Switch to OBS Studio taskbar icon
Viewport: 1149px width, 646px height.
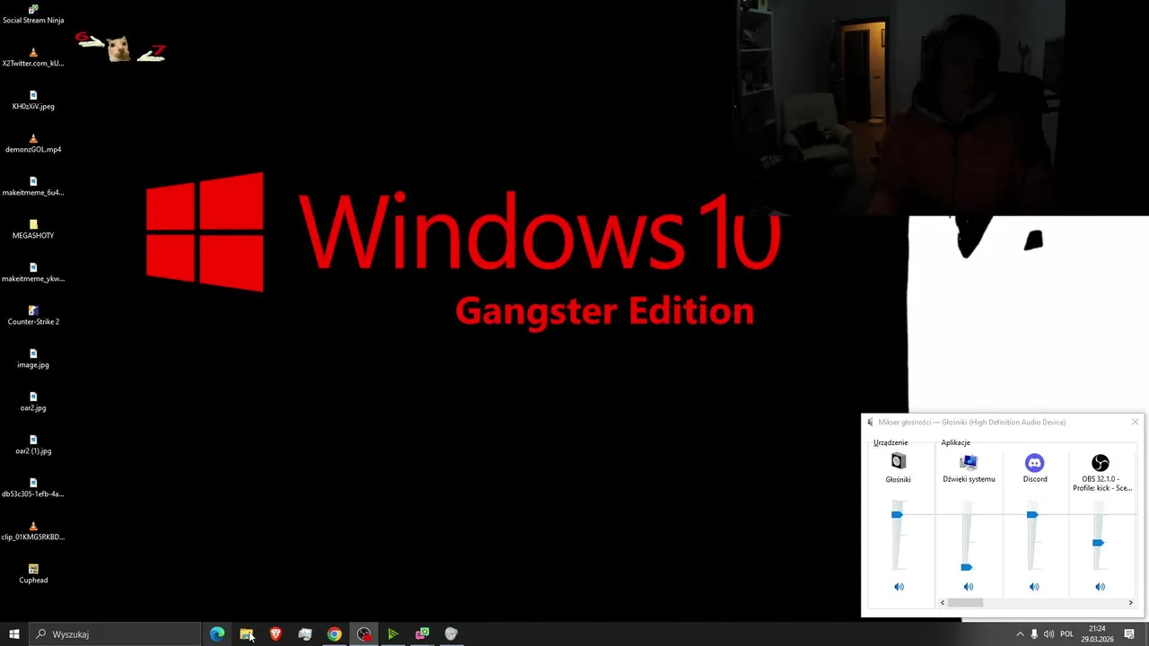(x=364, y=634)
